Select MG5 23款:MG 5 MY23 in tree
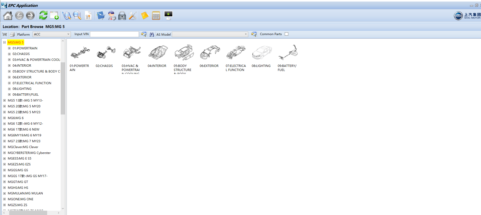Viewport: 481px width, 215px height. click(24, 112)
